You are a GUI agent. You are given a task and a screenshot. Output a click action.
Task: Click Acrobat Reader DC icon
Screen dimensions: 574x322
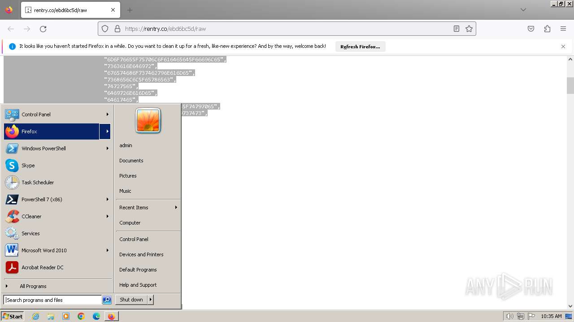[12, 267]
